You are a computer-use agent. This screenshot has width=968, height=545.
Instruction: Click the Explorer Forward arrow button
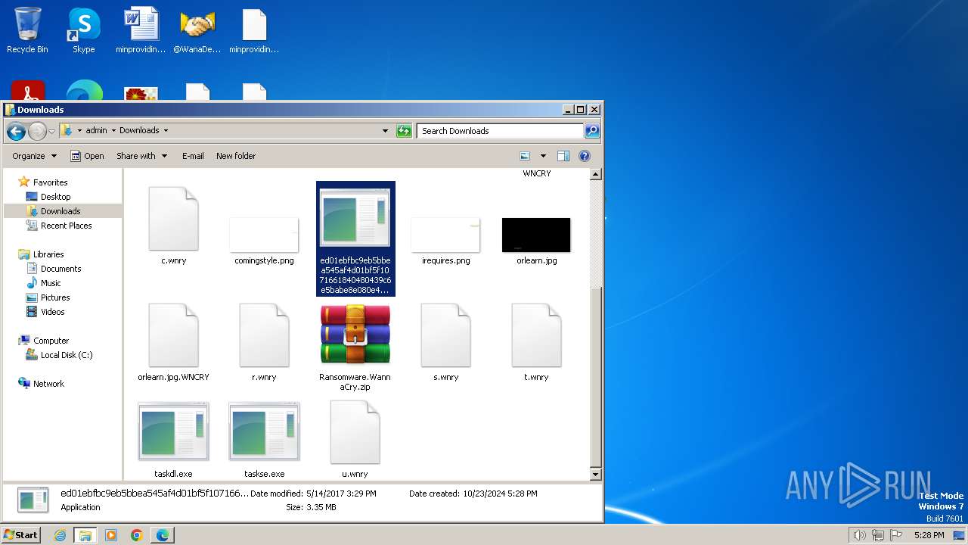pyautogui.click(x=37, y=131)
